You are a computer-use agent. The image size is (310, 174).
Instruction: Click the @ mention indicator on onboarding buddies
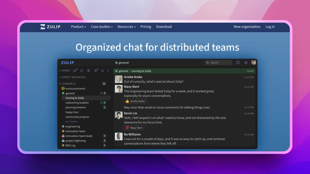point(101,103)
